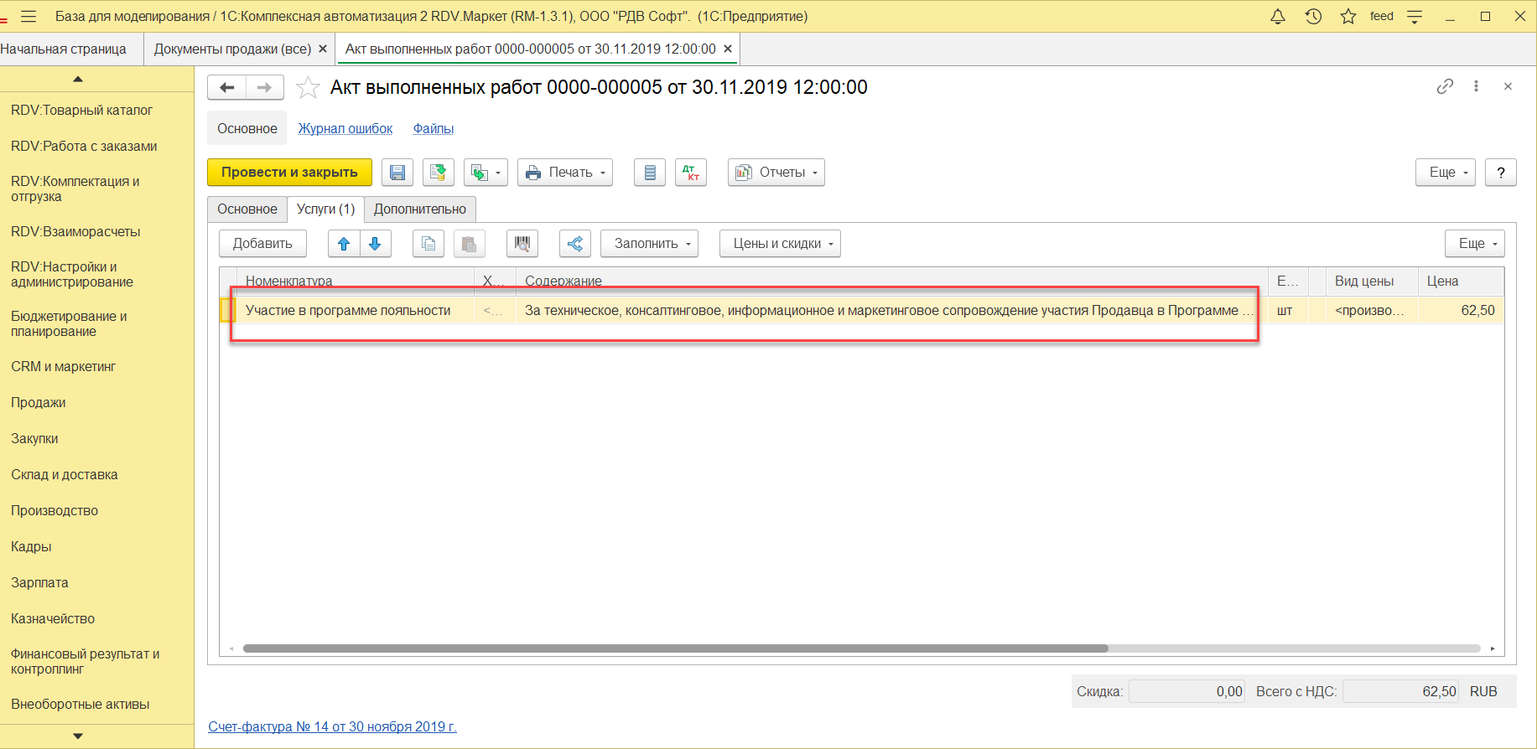
Task: Select the Услуги (1) tab
Action: click(x=326, y=209)
